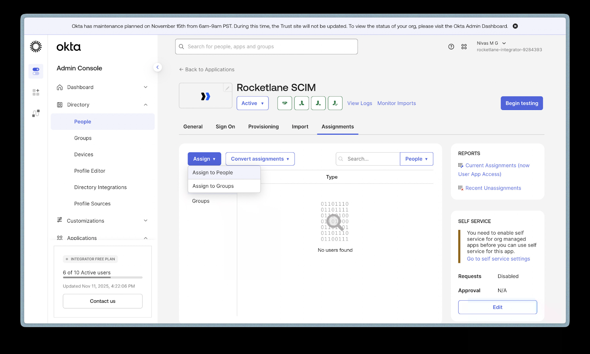Click the handshake icon button

(x=285, y=103)
